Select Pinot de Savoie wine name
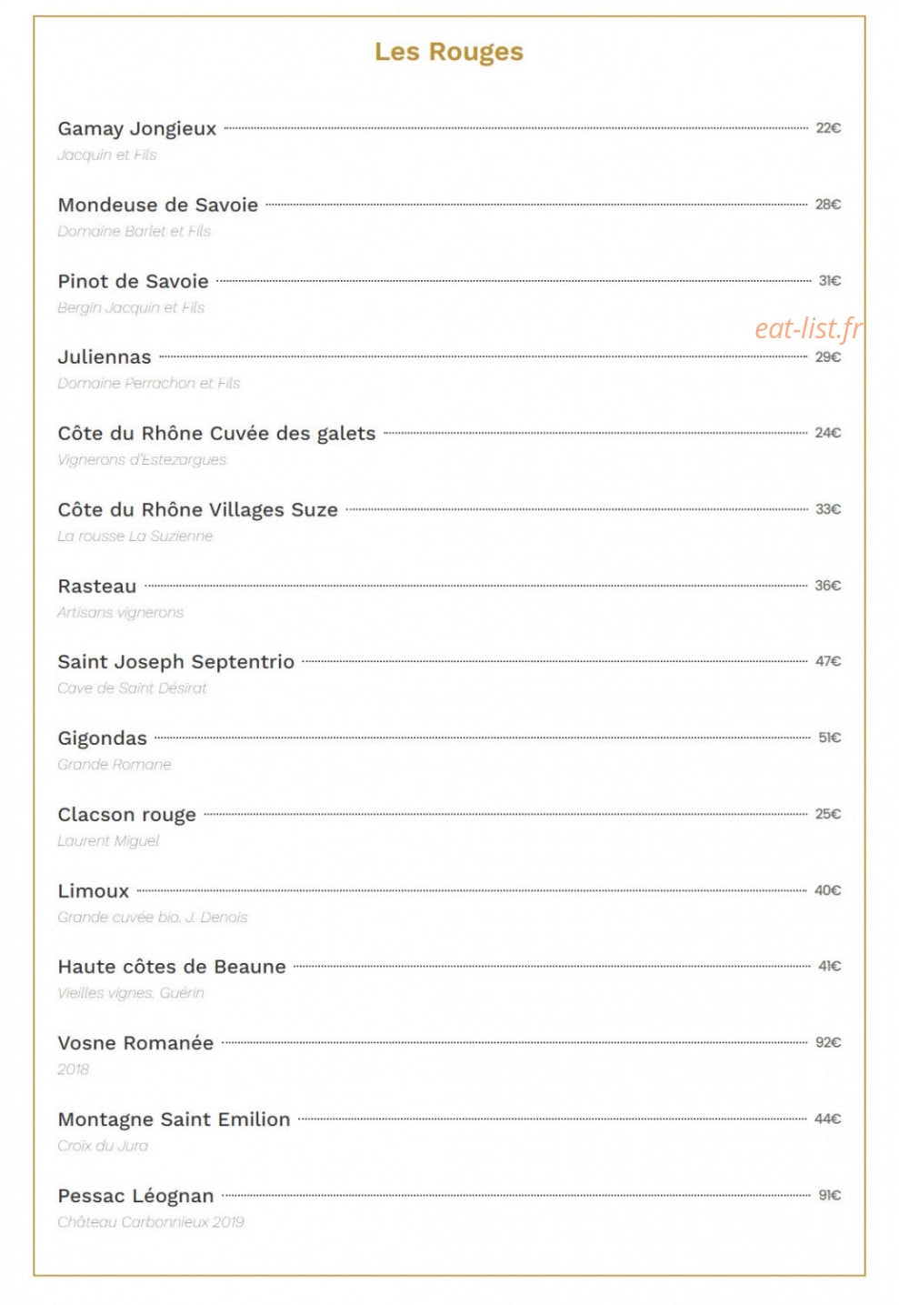This screenshot has width=899, height=1305. pyautogui.click(x=134, y=281)
